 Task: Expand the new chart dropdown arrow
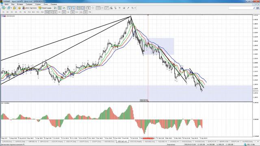point(6,8)
